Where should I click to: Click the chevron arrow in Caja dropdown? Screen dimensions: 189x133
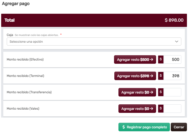coord(177,42)
